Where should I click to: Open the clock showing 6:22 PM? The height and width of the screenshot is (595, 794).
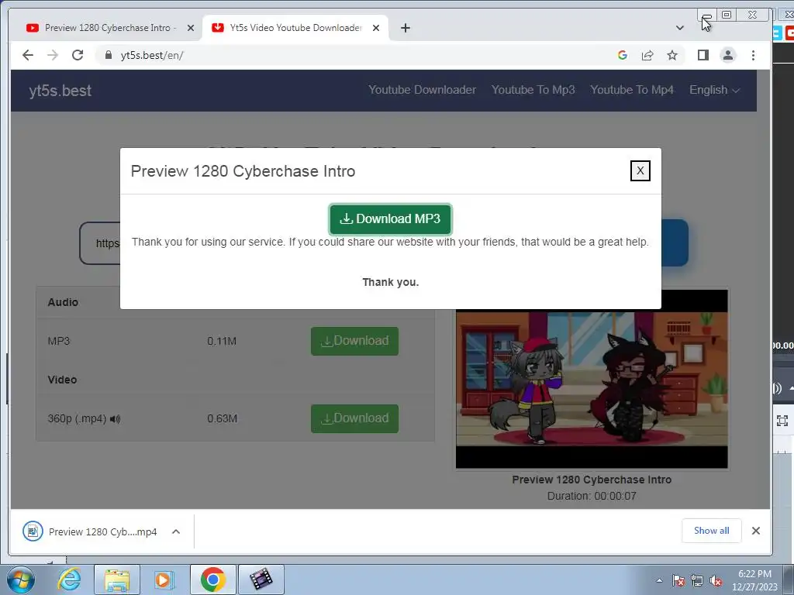click(754, 580)
